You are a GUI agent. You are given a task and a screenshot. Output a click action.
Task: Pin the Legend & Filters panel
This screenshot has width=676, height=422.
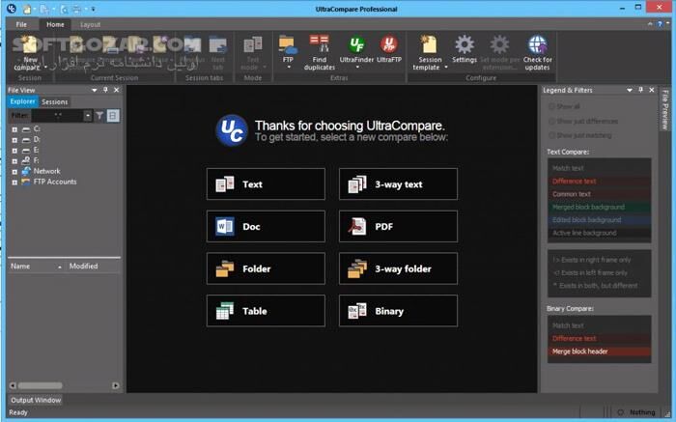[x=640, y=90]
